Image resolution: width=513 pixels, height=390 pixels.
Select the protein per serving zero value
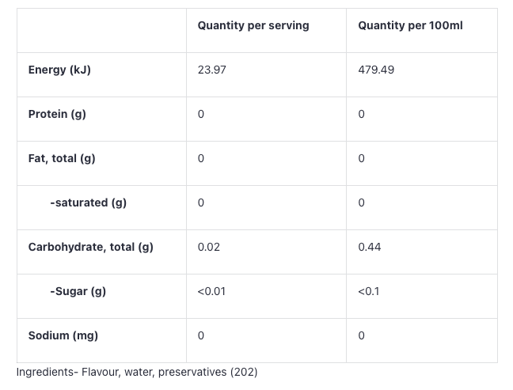click(x=201, y=114)
